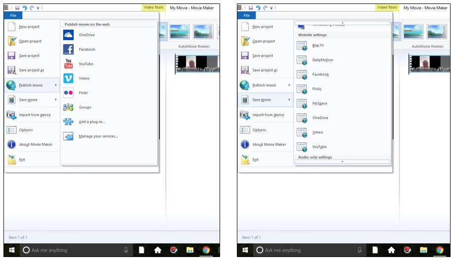Viewport: 454px width, 260px height.
Task: Pick Vimeo under Website settings
Action: pos(343,132)
